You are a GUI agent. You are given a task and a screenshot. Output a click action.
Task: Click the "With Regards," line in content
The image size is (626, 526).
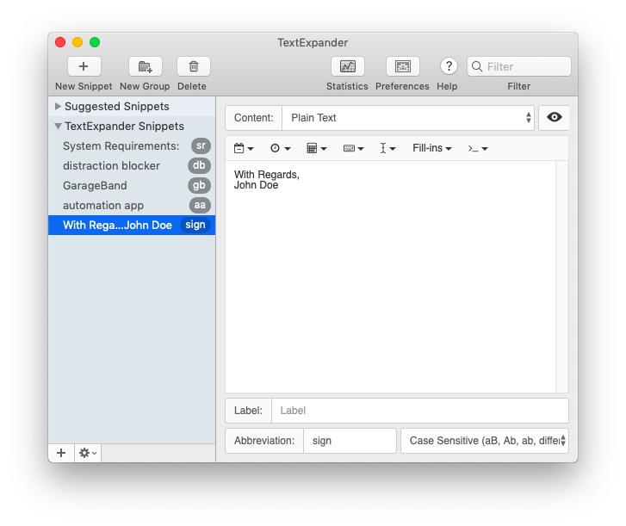point(267,175)
